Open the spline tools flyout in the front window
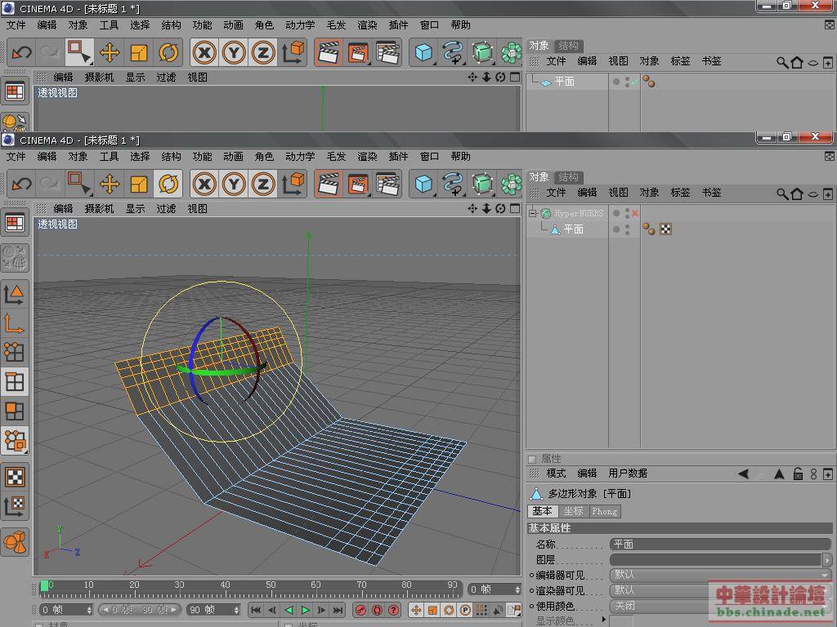837x627 pixels. point(453,184)
